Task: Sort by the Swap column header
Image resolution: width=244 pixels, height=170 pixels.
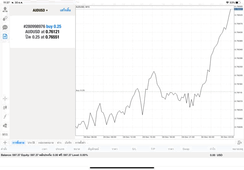Action: click(186, 149)
